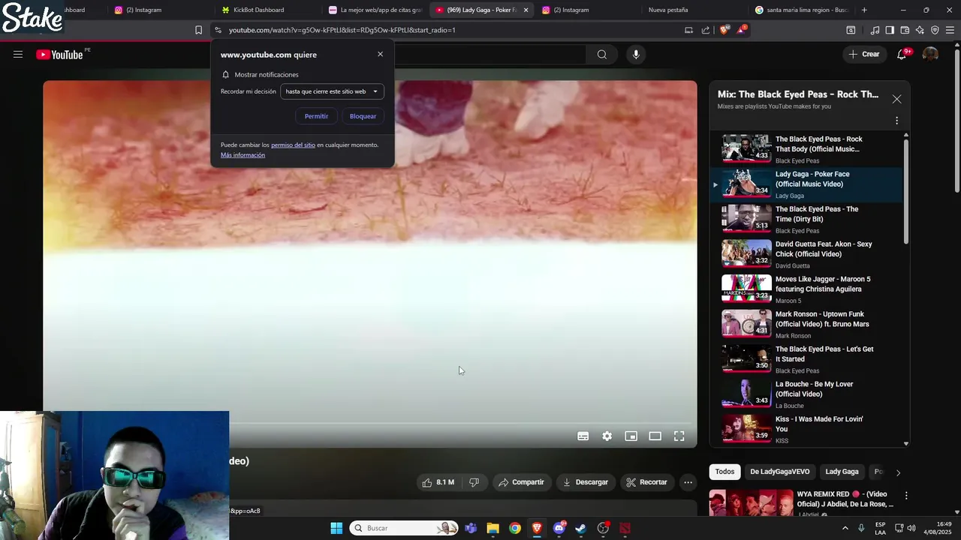This screenshot has height=540, width=961.
Task: Select the De LadyGagaVEVO chip
Action: [779, 472]
